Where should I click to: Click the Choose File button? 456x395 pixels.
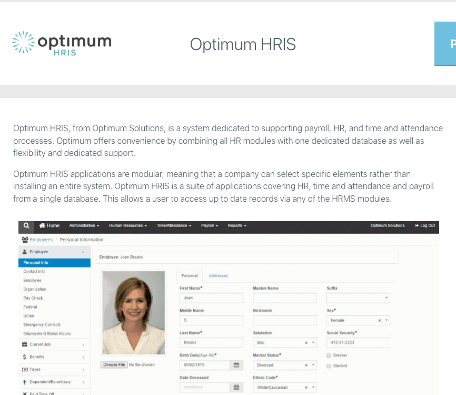[x=114, y=365]
